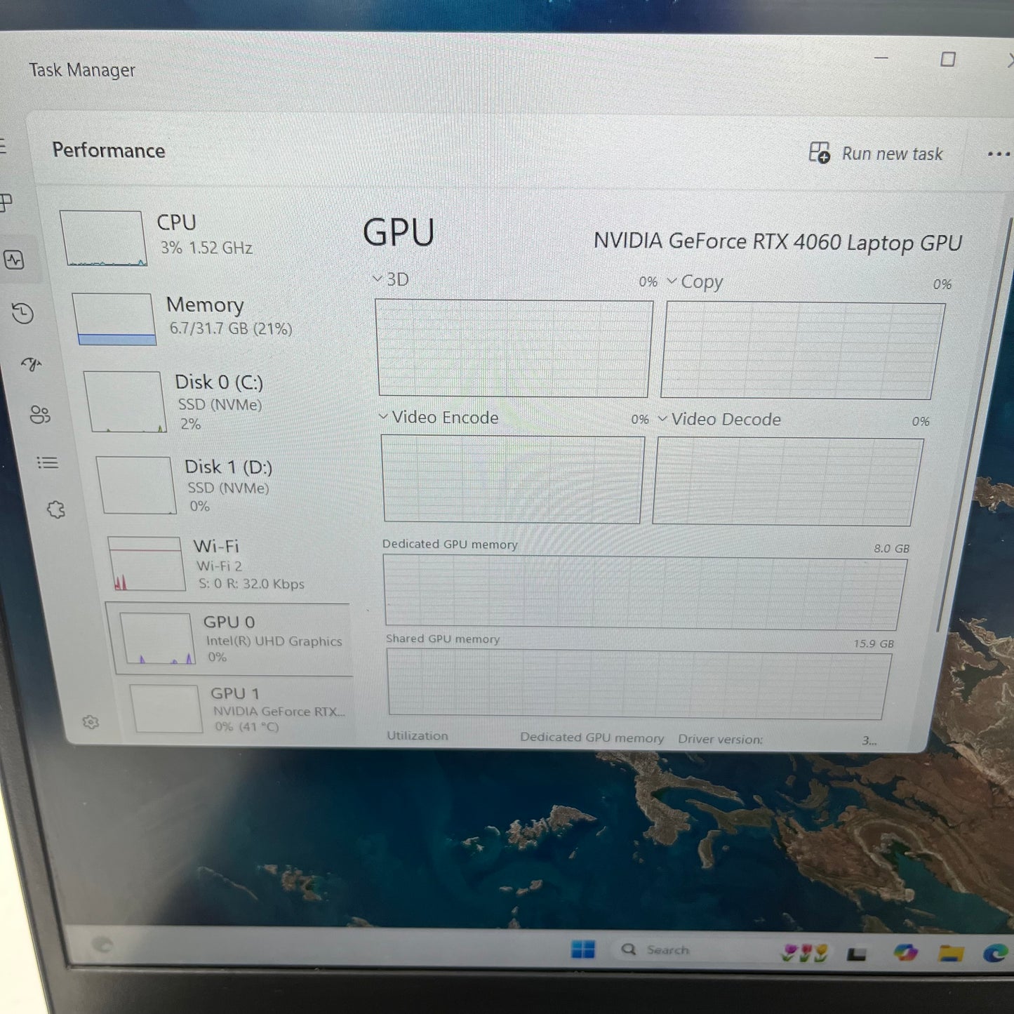Click the tulips search highlight icon
Image resolution: width=1014 pixels, height=1014 pixels.
tap(805, 952)
